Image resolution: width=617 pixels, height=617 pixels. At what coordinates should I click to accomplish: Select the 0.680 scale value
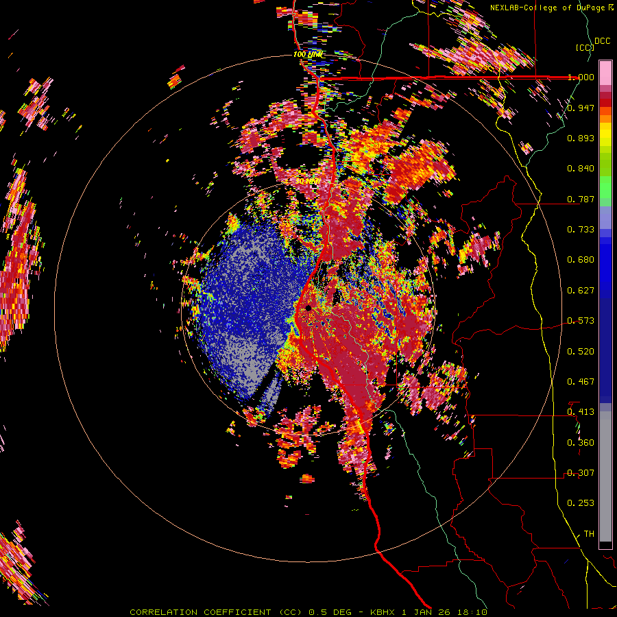[581, 260]
